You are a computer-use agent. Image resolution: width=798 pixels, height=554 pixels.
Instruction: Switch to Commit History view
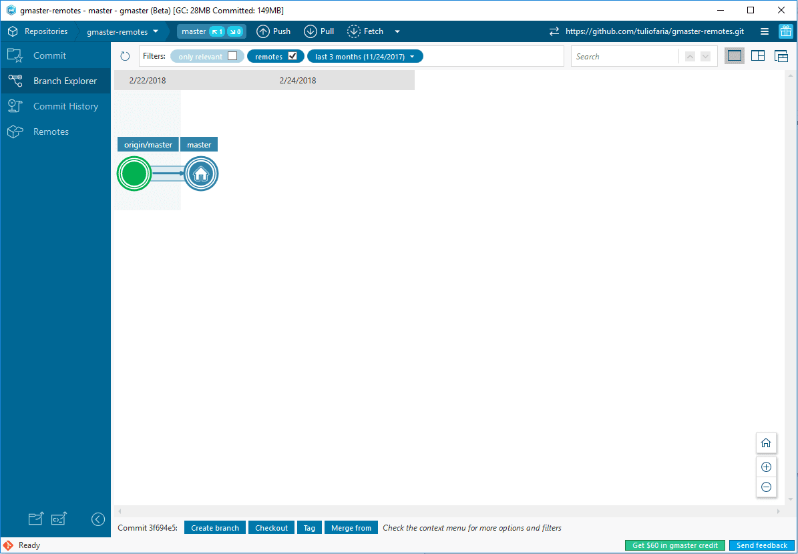click(x=55, y=106)
